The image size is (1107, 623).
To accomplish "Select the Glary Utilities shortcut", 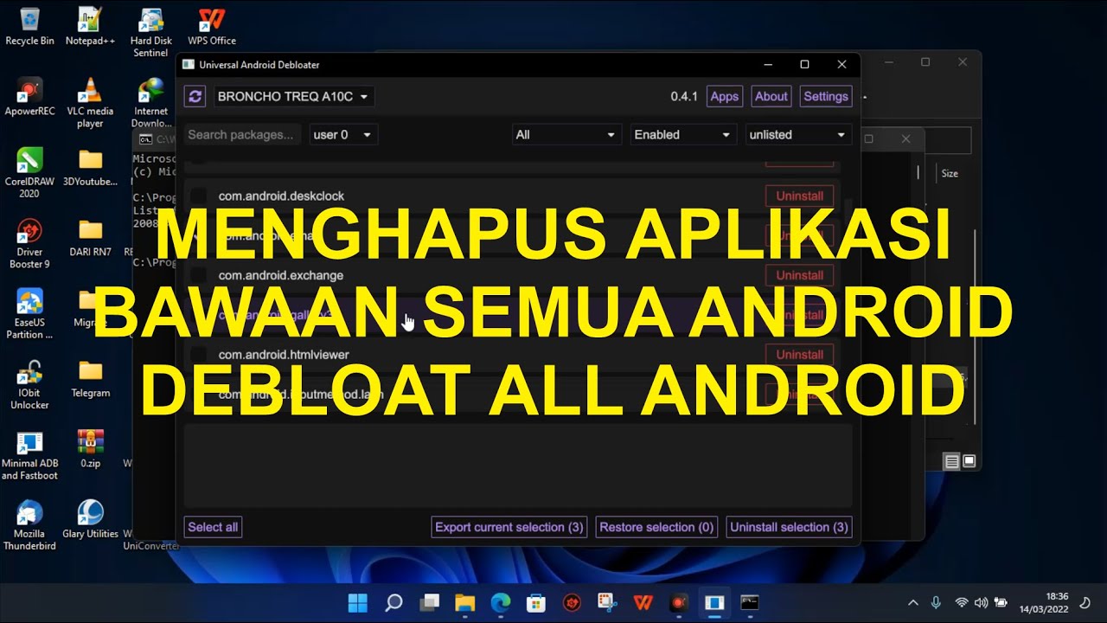I will click(90, 520).
